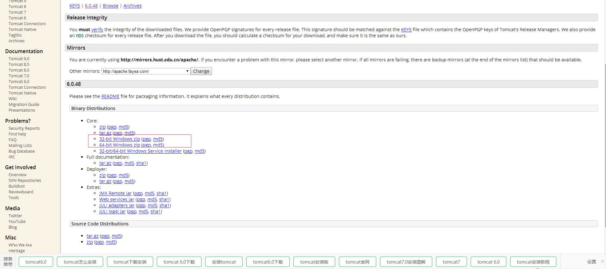Open the YouTube media link

coord(17,221)
